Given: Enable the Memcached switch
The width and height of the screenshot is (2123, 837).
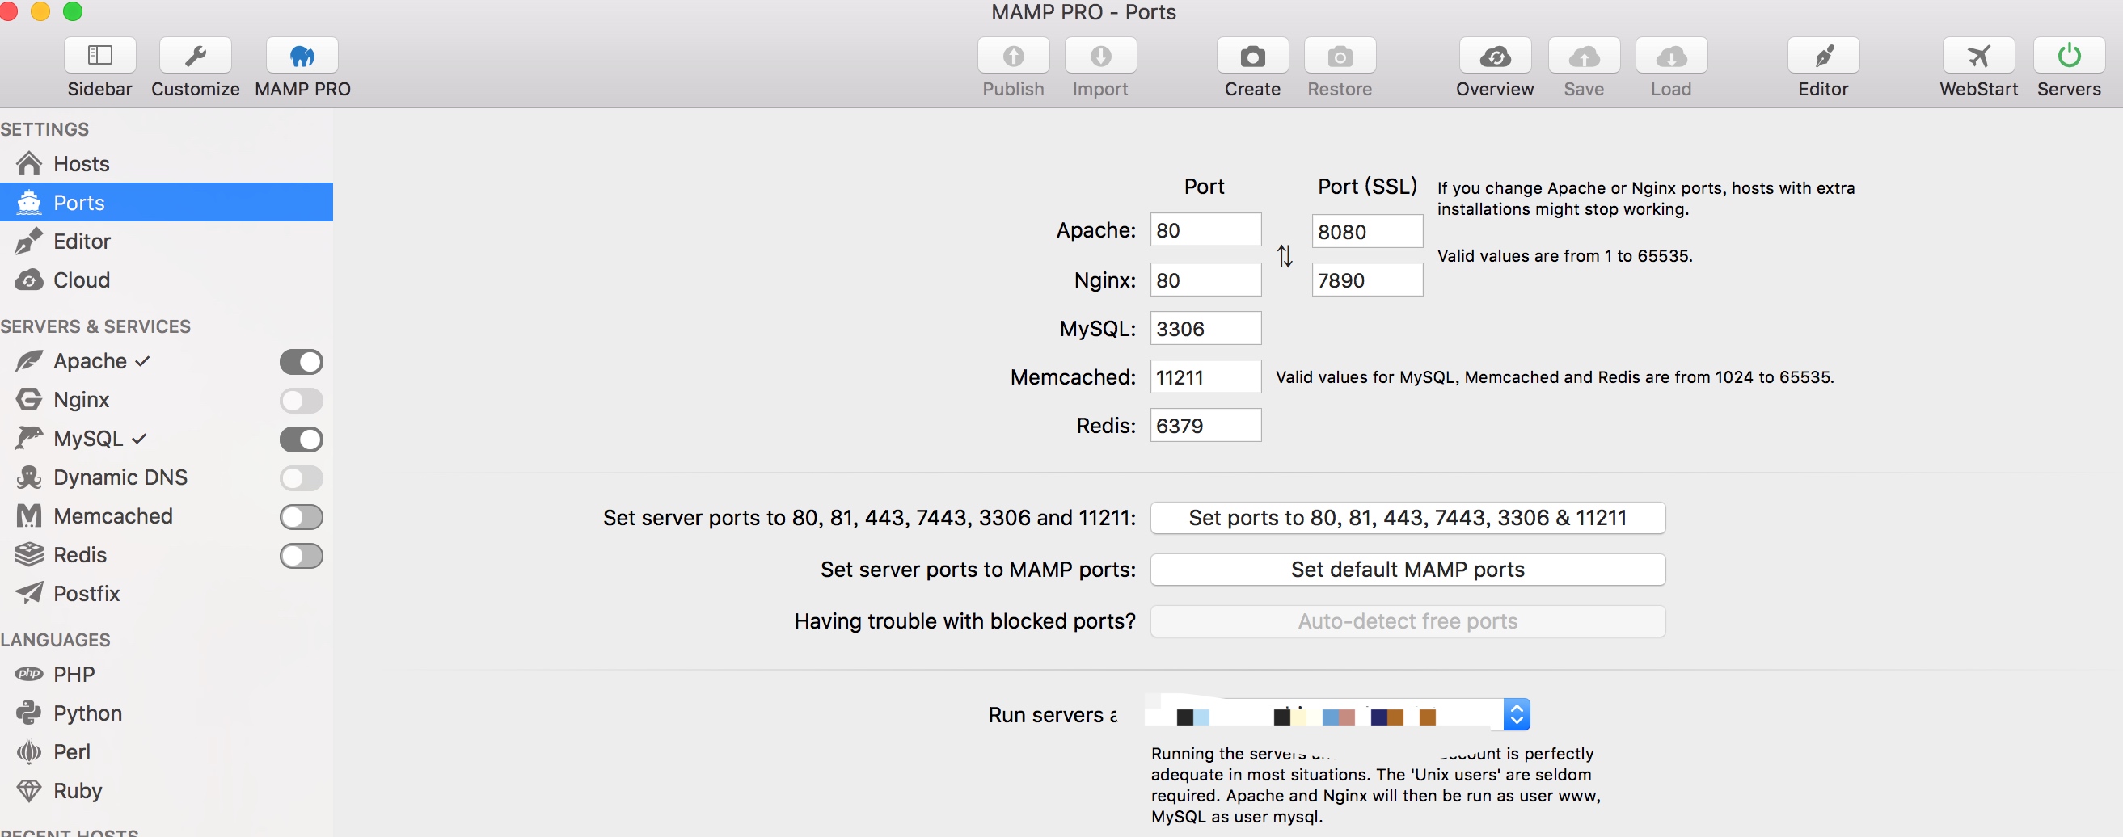Looking at the screenshot, I should (x=301, y=516).
